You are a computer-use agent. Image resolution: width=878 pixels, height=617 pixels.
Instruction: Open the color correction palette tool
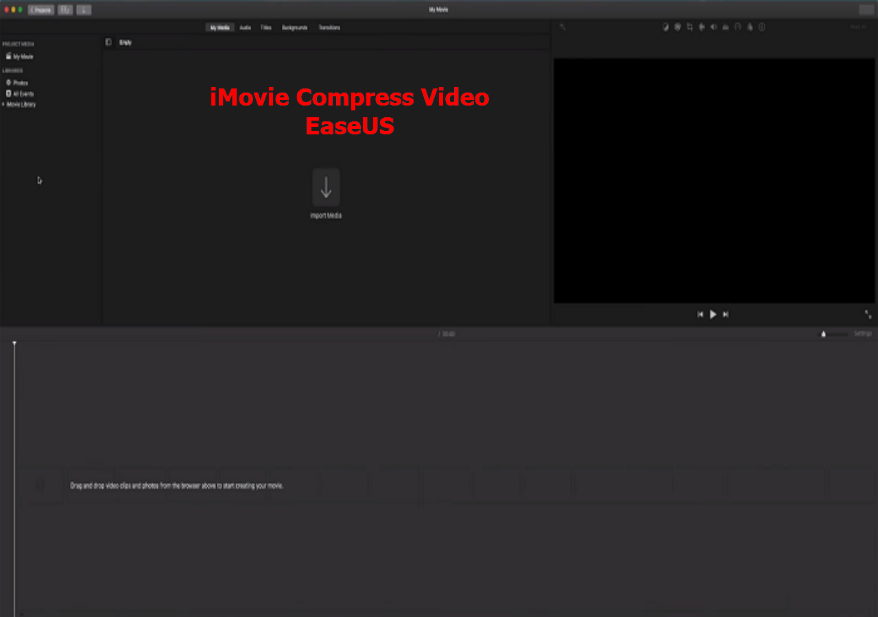[677, 27]
